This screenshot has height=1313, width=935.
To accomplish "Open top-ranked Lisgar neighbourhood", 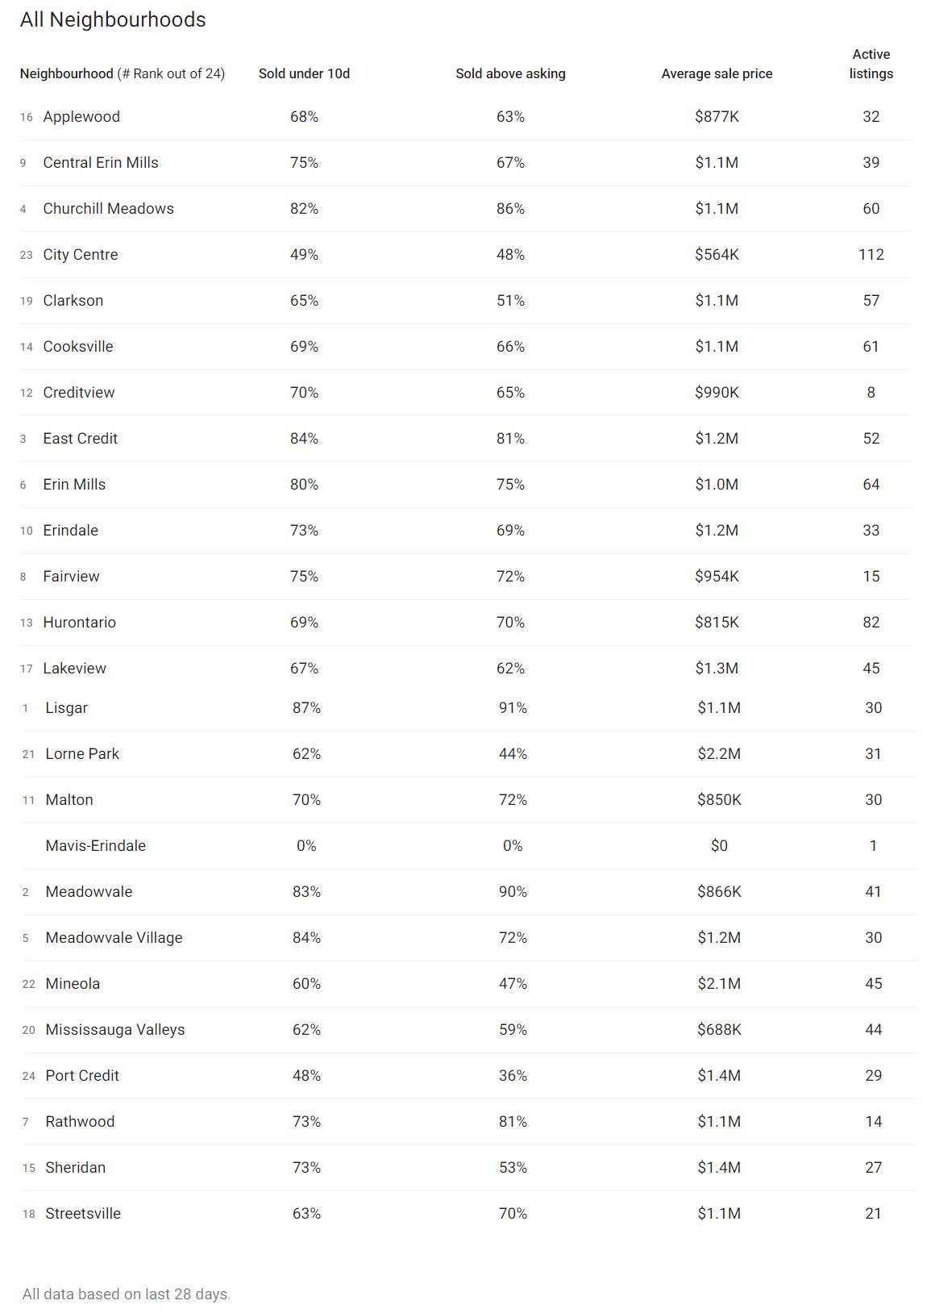I will pyautogui.click(x=66, y=708).
